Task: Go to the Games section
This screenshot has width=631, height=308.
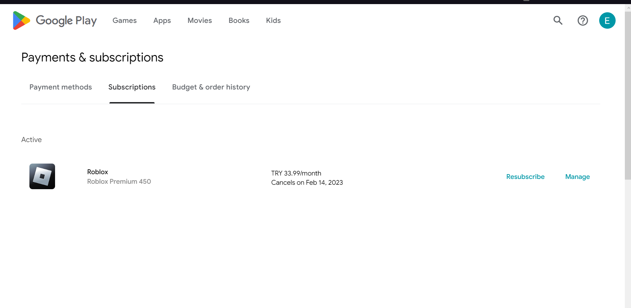Action: [x=124, y=20]
